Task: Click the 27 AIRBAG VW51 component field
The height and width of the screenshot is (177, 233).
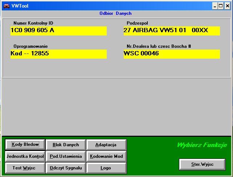Action: pos(172,31)
